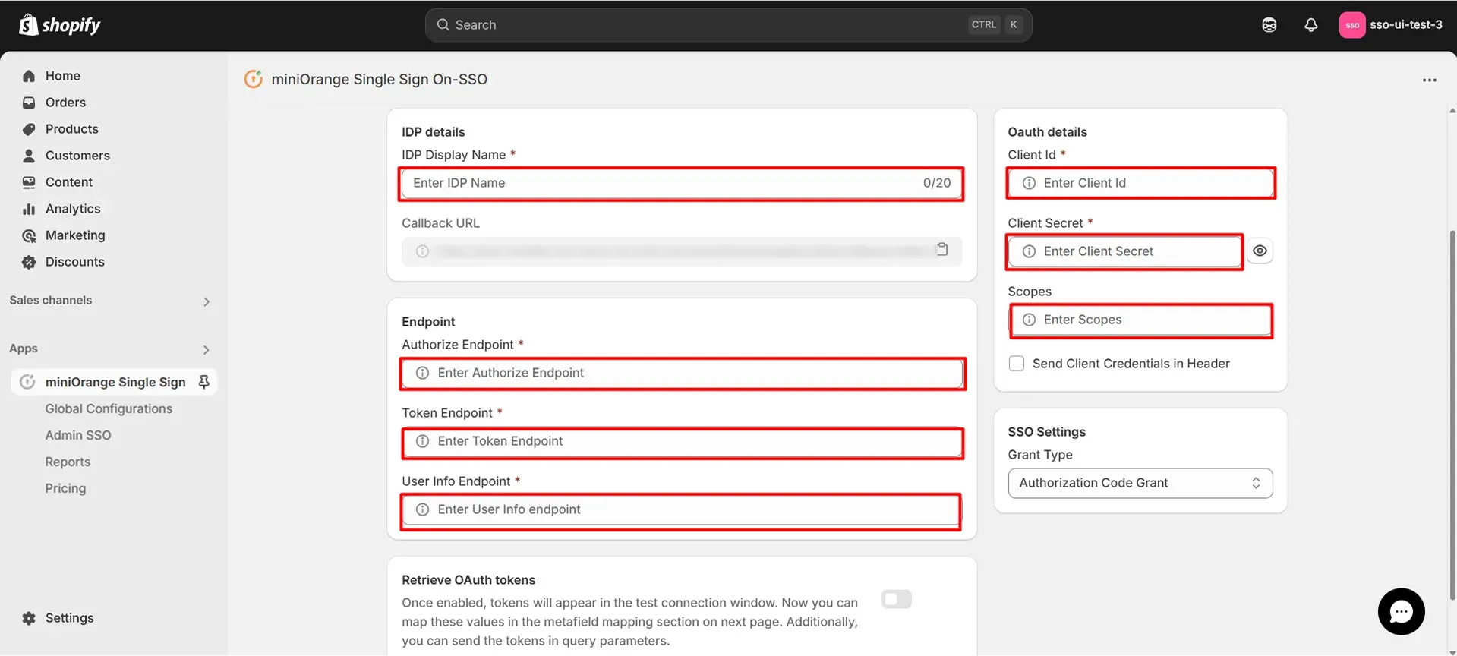Click the search magnifier icon

[443, 25]
